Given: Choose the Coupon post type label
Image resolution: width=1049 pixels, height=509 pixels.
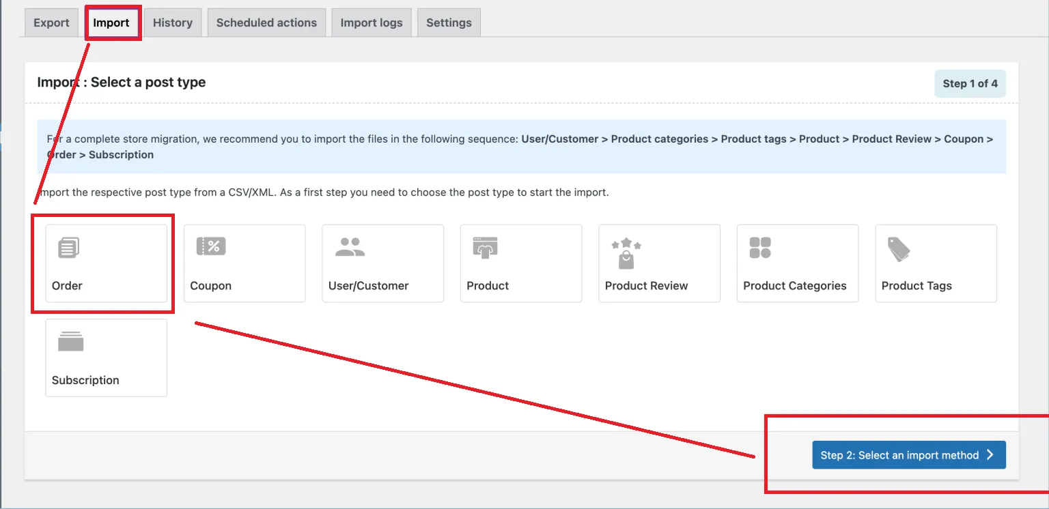Looking at the screenshot, I should tap(211, 286).
